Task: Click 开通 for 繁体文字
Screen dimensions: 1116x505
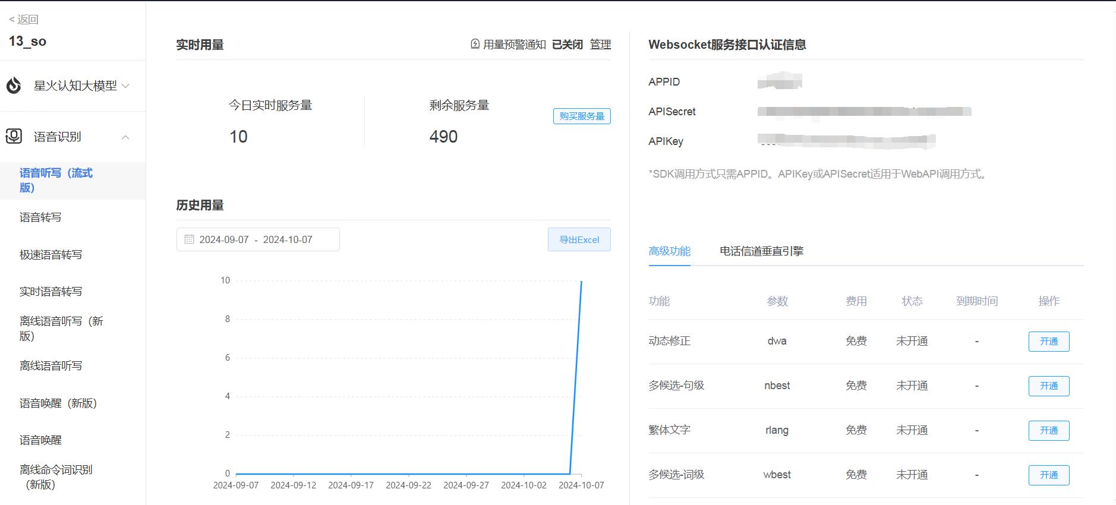Action: (x=1049, y=431)
